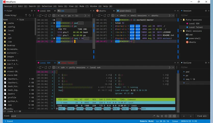Switch to the Local Telnet tab

[x=67, y=63]
